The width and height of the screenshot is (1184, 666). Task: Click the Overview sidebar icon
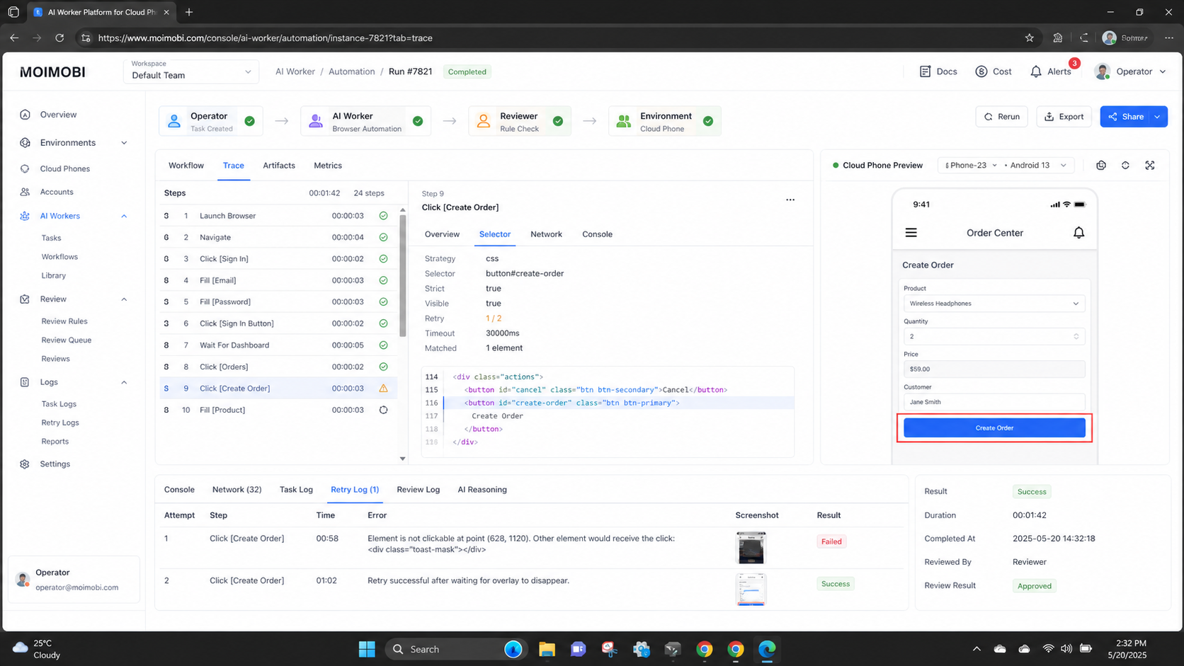(25, 115)
